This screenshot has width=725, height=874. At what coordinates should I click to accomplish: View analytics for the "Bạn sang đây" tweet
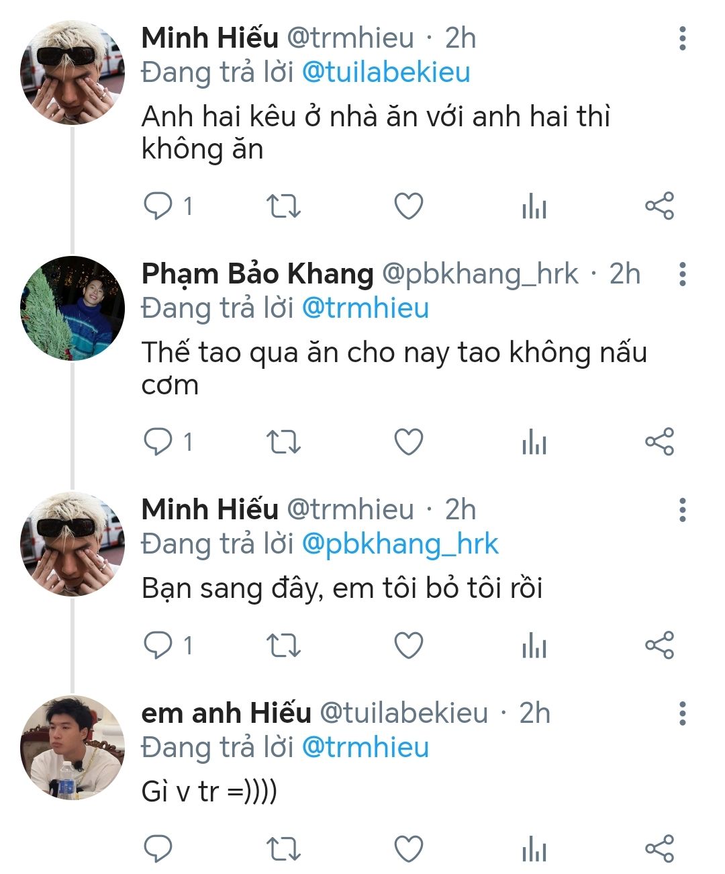pos(534,646)
